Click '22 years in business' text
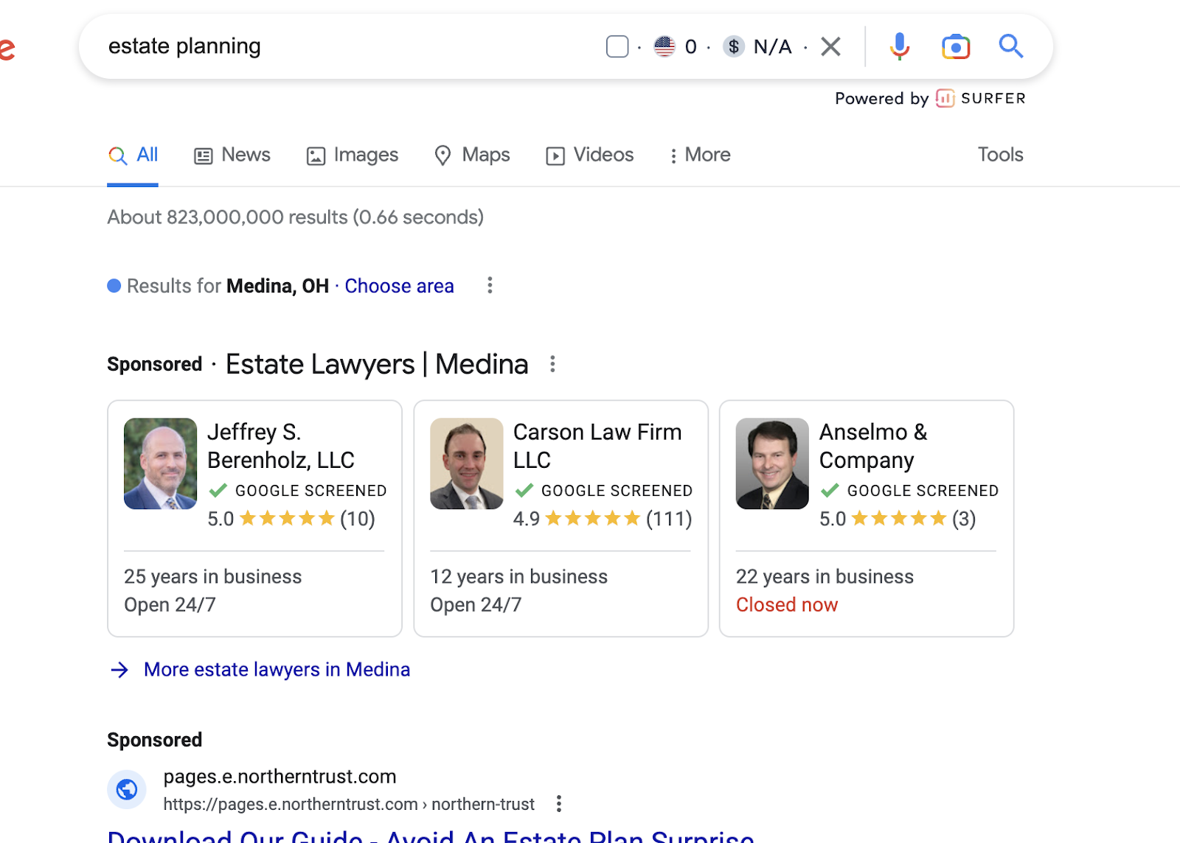This screenshot has width=1180, height=843. click(825, 576)
